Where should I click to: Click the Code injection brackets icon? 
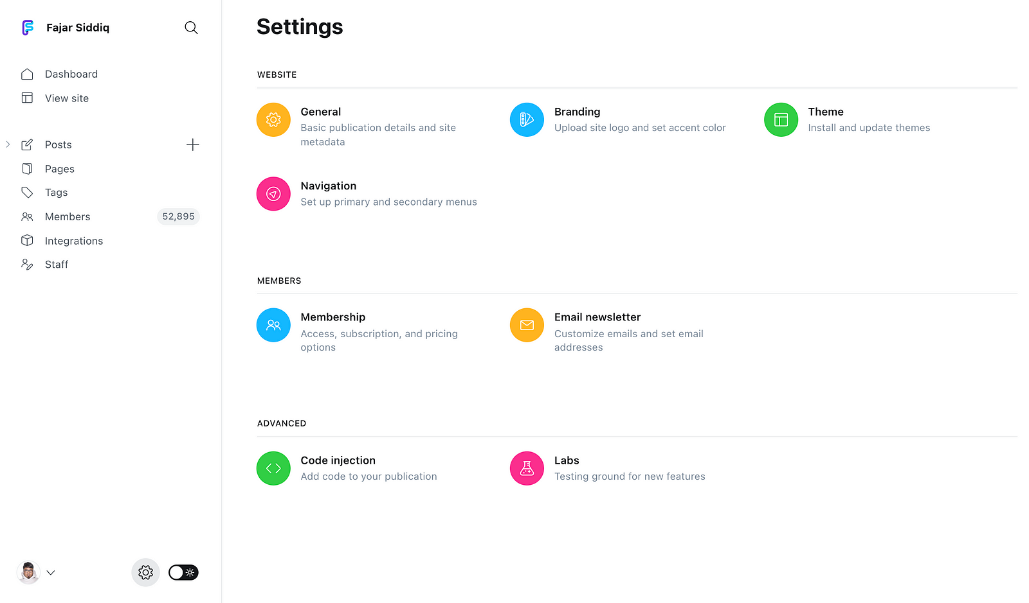pyautogui.click(x=273, y=468)
